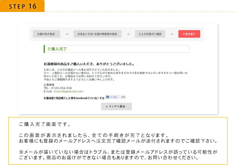Image resolution: width=236 pixels, height=165 pixels.
Task: Click the bold thank-you message for purchasing
Action: (x=89, y=64)
